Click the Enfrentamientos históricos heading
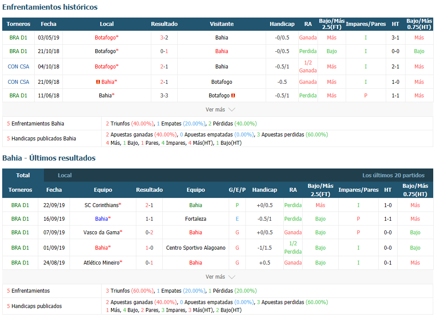The height and width of the screenshot is (319, 435). (50, 7)
